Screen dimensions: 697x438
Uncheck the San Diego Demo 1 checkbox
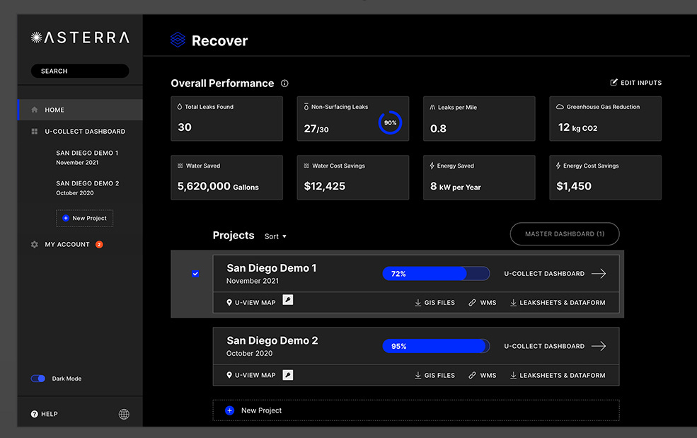pyautogui.click(x=196, y=274)
